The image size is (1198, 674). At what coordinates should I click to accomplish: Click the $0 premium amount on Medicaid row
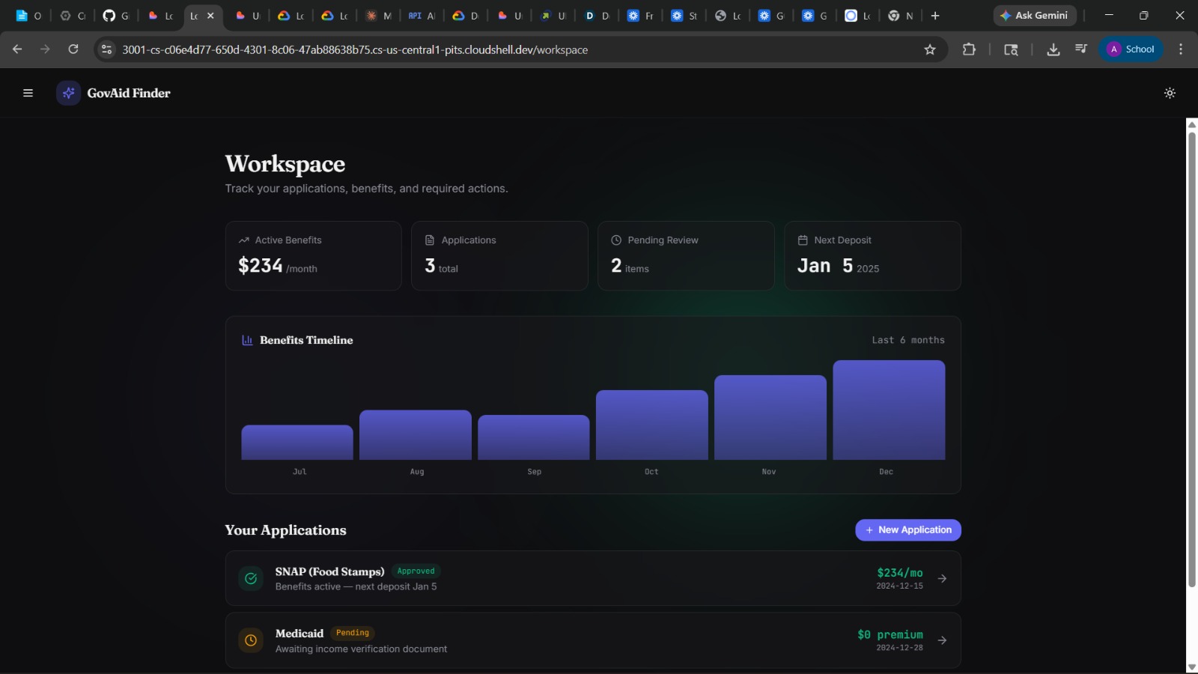(890, 635)
